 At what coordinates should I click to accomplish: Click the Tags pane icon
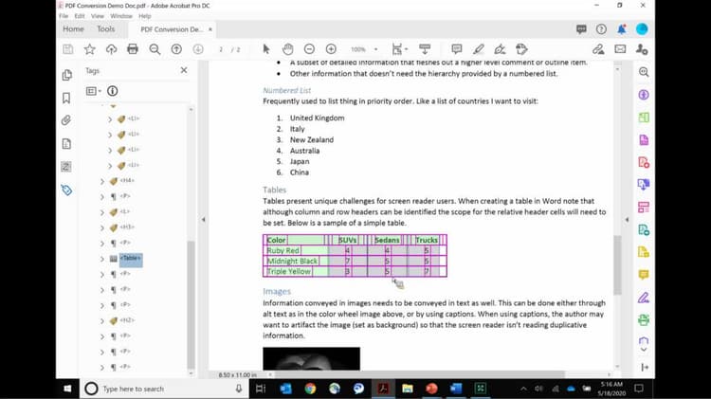[x=66, y=190]
